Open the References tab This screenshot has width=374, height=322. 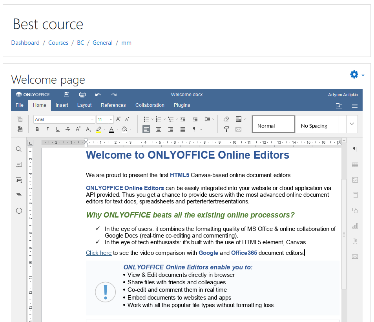click(x=113, y=105)
